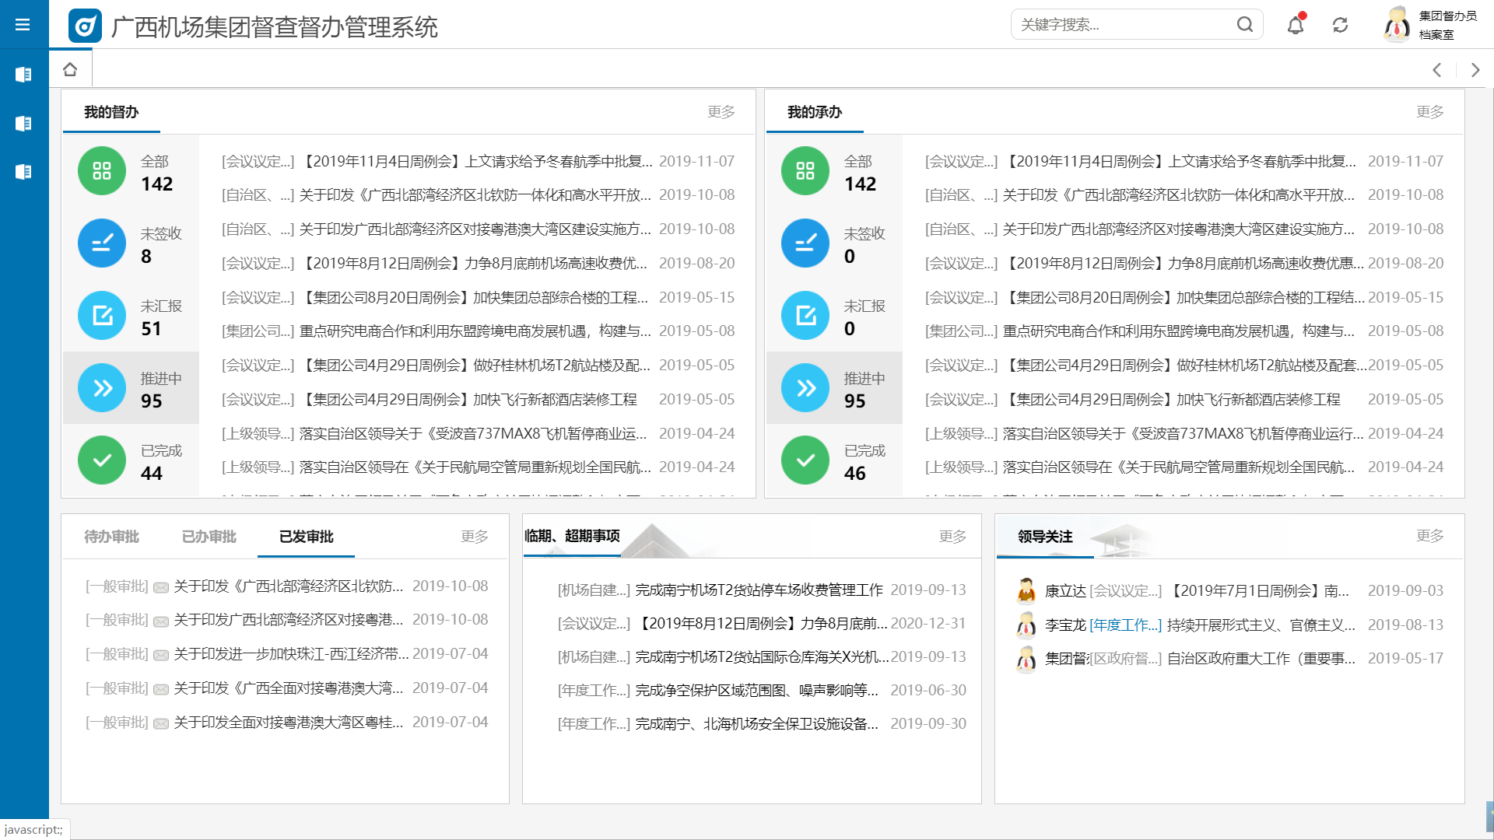
Task: Open 我的承办 item about 波音737MAX8
Action: 1184,433
